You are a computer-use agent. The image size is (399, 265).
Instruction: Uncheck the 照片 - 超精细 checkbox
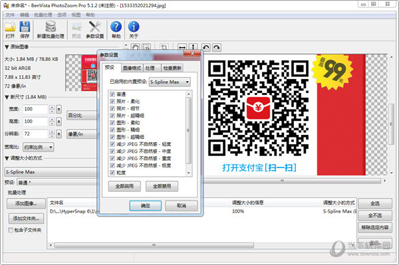(112, 116)
